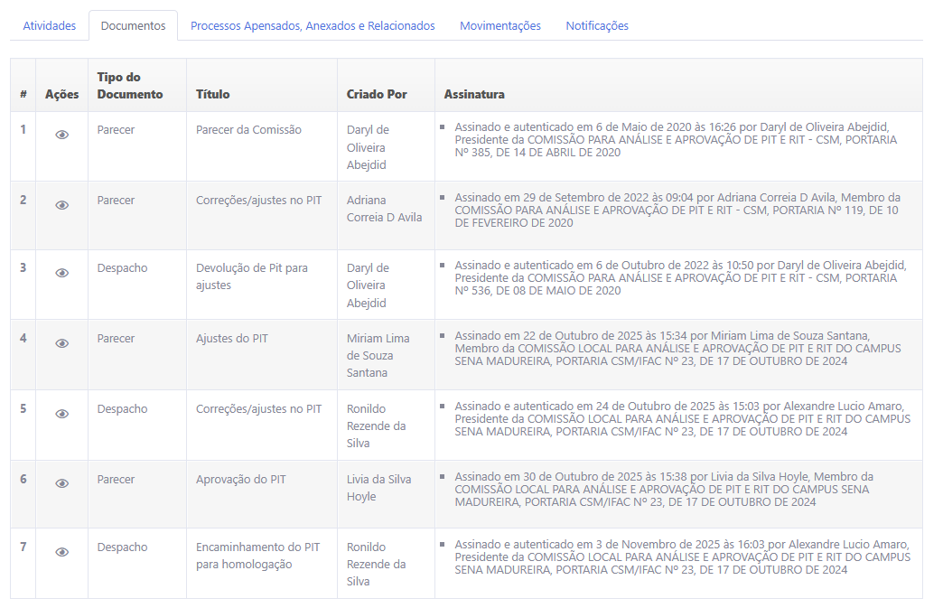Viewport: 943px width, 608px height.
Task: Click the Criado Por column header
Action: (377, 94)
